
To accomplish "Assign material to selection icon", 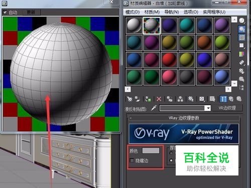I will point(148,99).
